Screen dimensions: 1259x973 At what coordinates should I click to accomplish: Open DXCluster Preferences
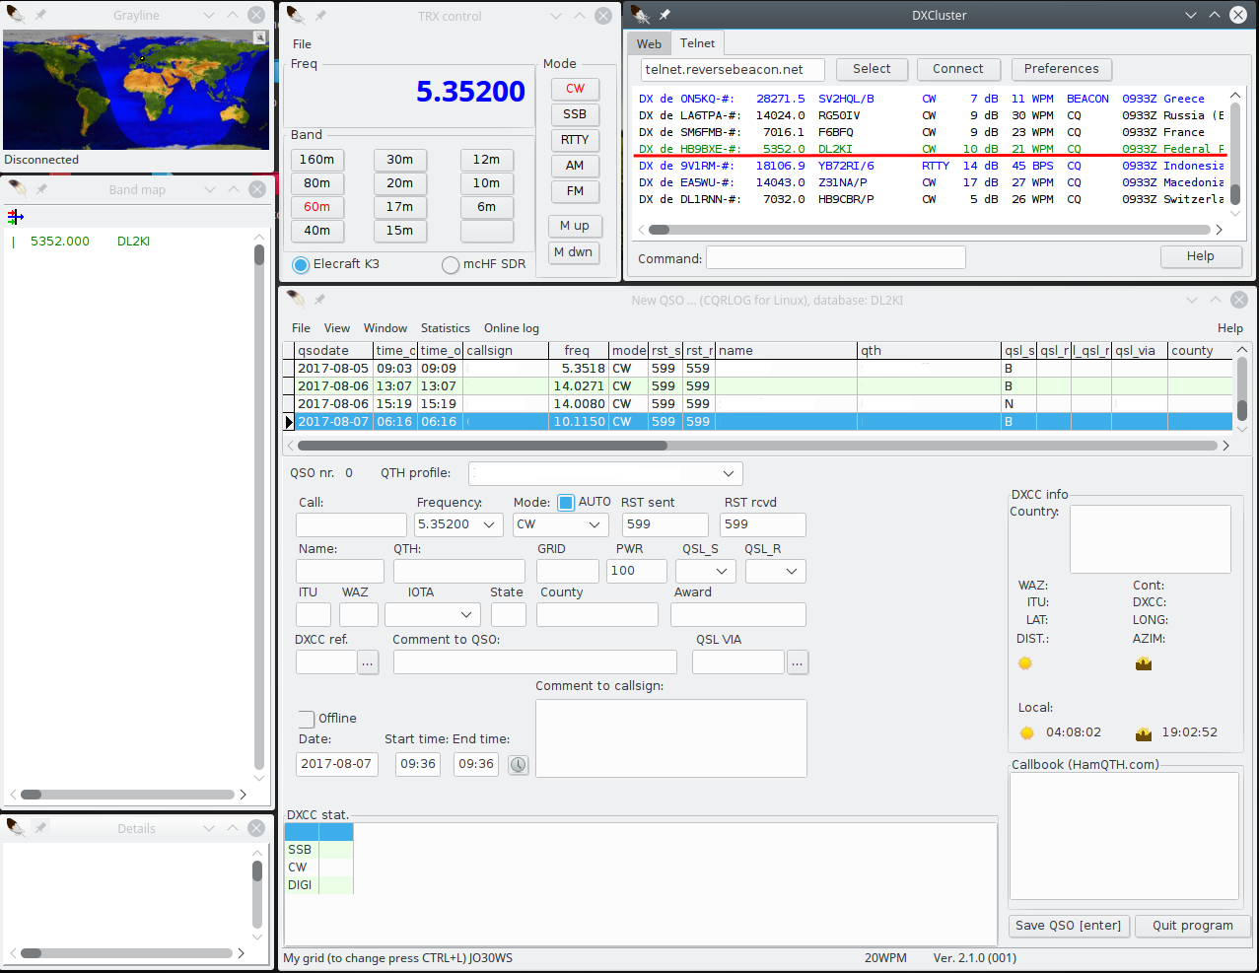point(1061,69)
